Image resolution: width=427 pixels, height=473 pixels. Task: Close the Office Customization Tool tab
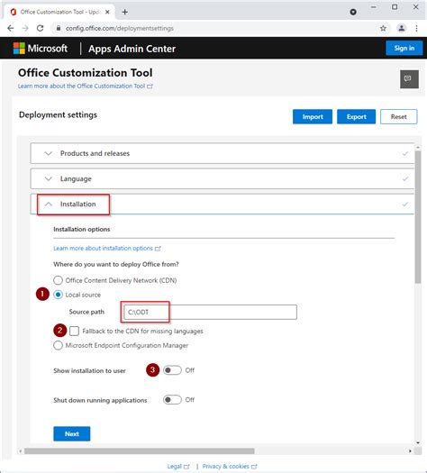point(107,12)
